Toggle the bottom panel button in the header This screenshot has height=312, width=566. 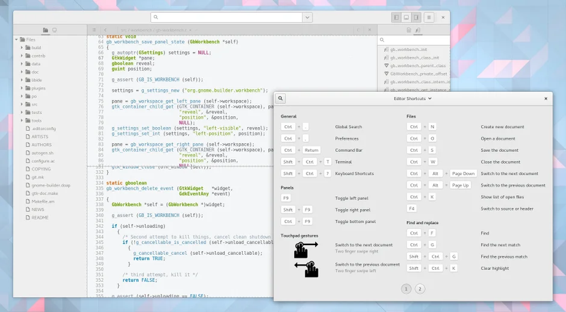[406, 17]
